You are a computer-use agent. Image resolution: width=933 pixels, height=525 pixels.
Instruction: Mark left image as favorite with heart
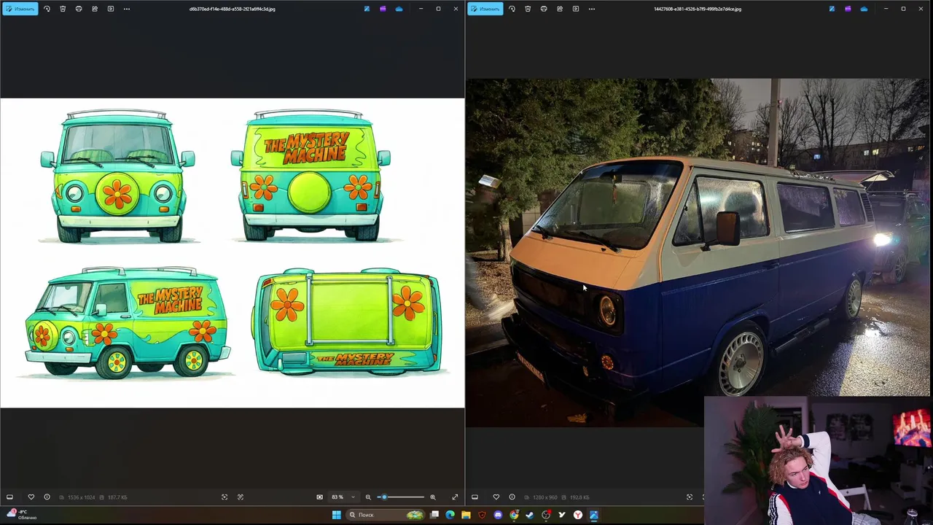pos(31,497)
